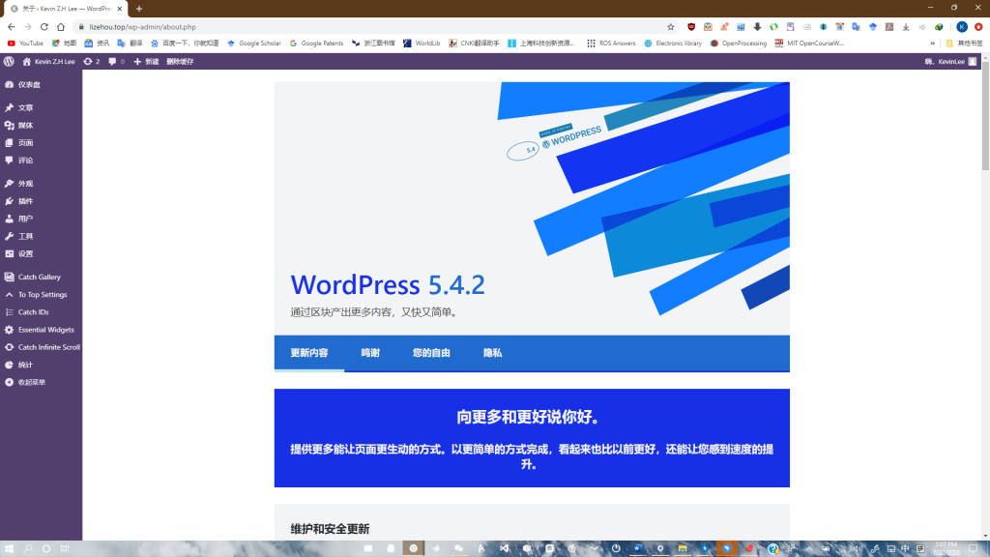Open the comments bubble in admin bar
The width and height of the screenshot is (990, 557).
[x=116, y=61]
